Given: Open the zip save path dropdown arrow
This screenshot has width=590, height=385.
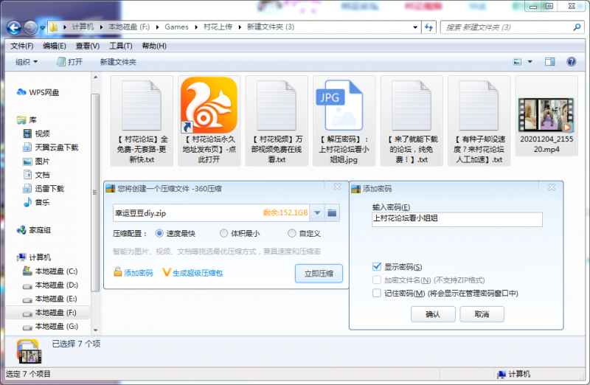Looking at the screenshot, I should pos(317,213).
